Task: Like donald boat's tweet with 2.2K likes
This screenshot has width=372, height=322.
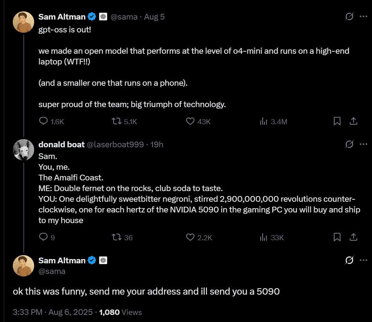Action: click(x=191, y=237)
